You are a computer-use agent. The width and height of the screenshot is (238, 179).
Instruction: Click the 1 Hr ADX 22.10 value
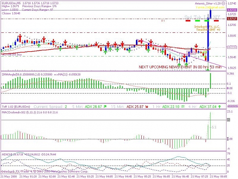tap(171, 107)
